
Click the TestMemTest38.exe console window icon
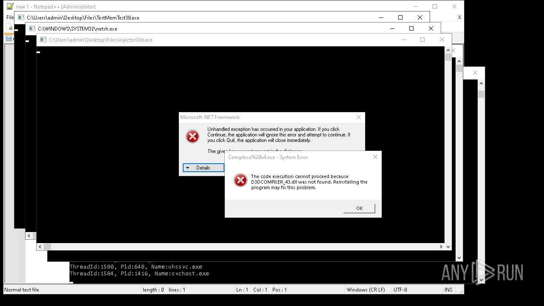21,17
